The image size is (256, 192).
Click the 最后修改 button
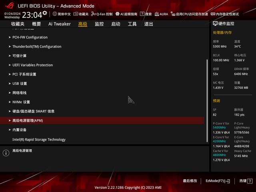coord(190,181)
